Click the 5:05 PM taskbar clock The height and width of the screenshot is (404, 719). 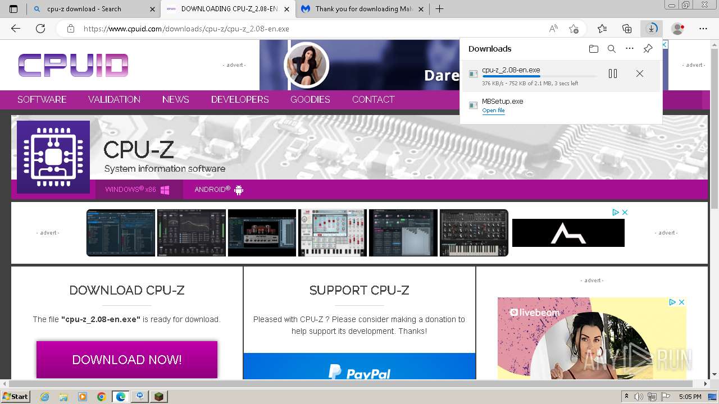pos(690,397)
